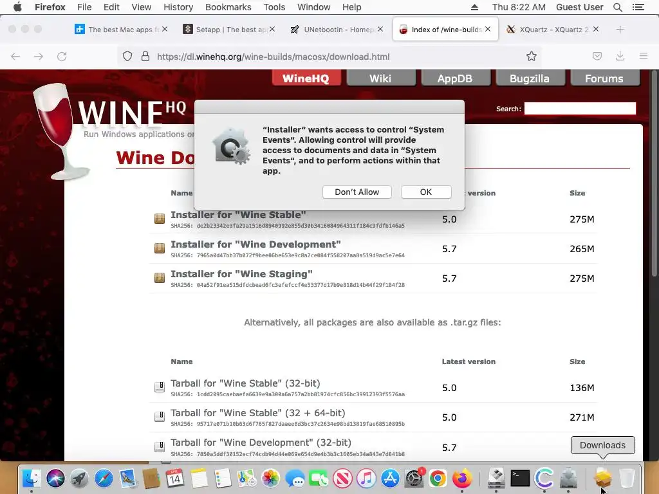Close the 'Index of /wine-builds' tab

(x=488, y=29)
